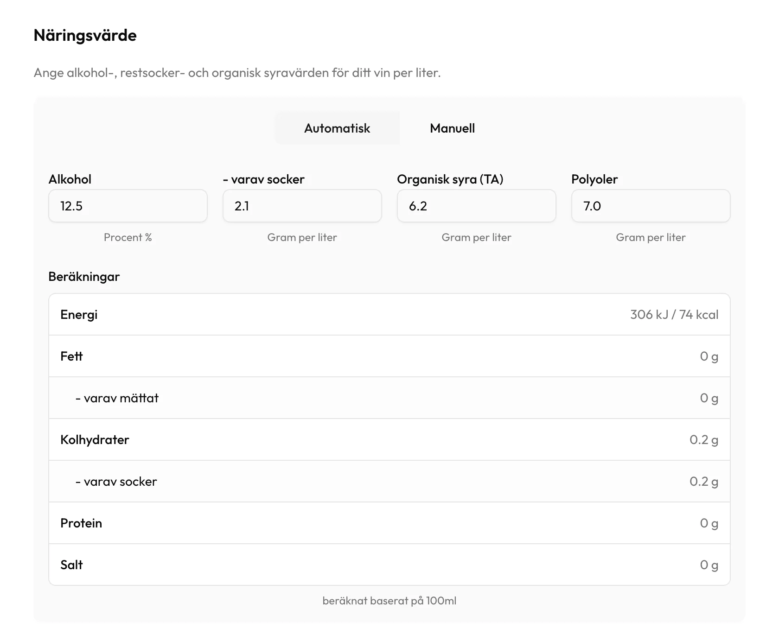Select the Salt row

coord(389,565)
